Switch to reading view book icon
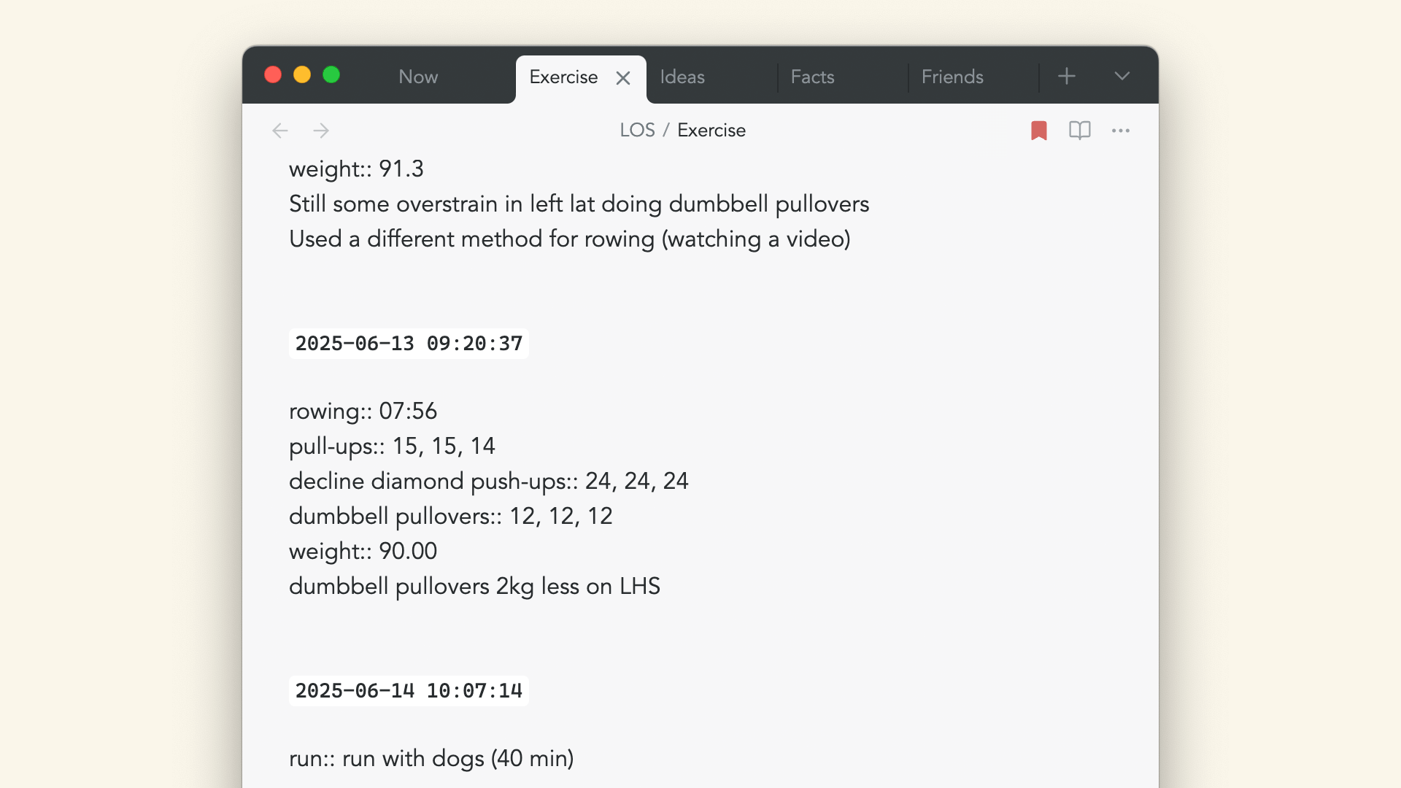 click(x=1080, y=131)
